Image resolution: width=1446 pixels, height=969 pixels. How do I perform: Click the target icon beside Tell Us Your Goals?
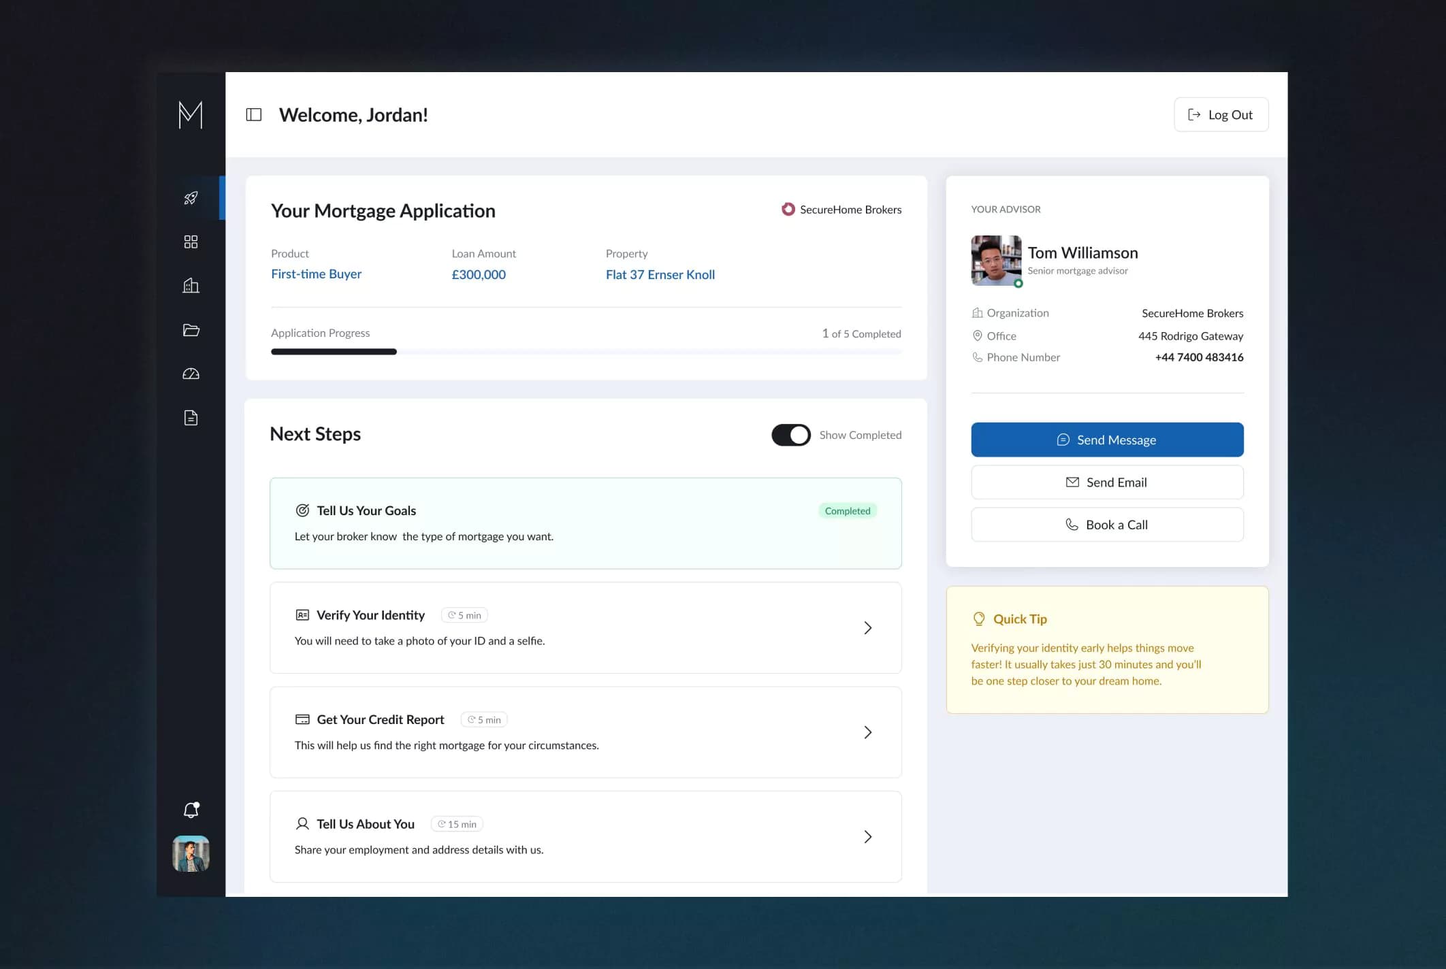pyautogui.click(x=302, y=510)
